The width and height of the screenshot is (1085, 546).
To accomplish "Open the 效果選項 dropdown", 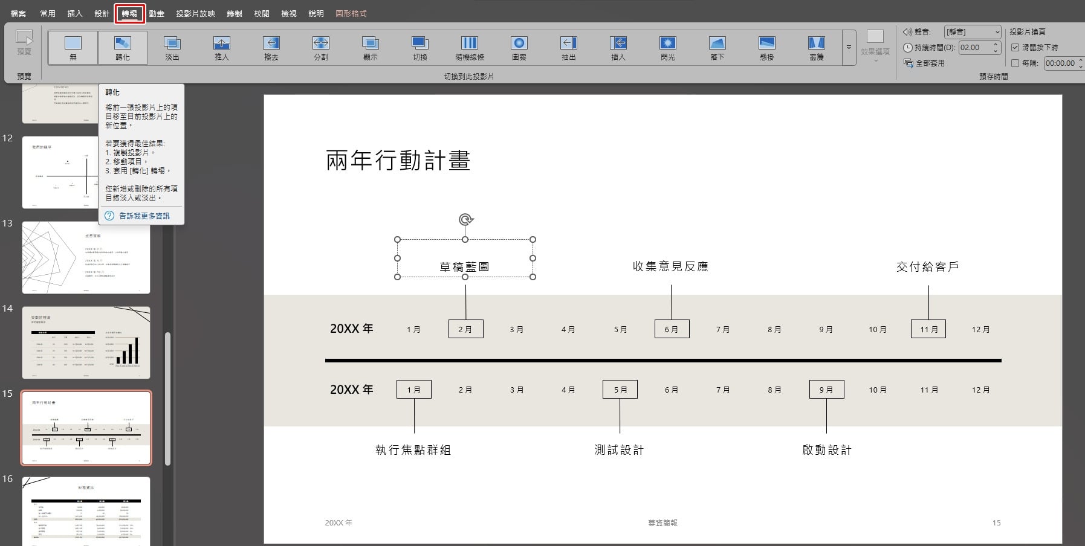I will (875, 47).
